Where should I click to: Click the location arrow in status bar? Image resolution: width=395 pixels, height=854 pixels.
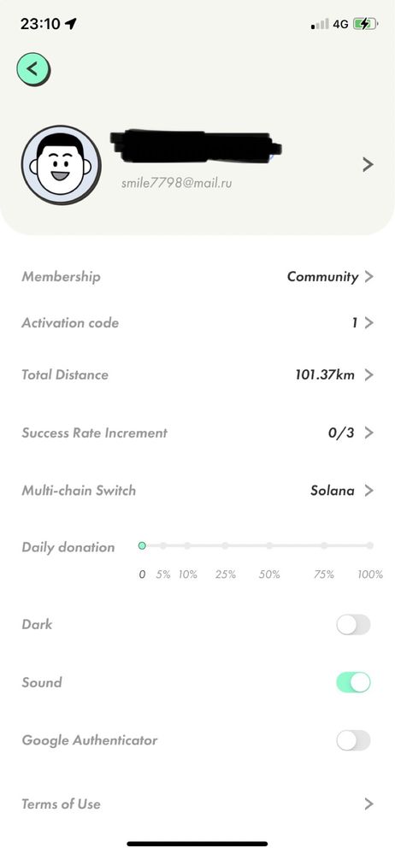coord(71,23)
